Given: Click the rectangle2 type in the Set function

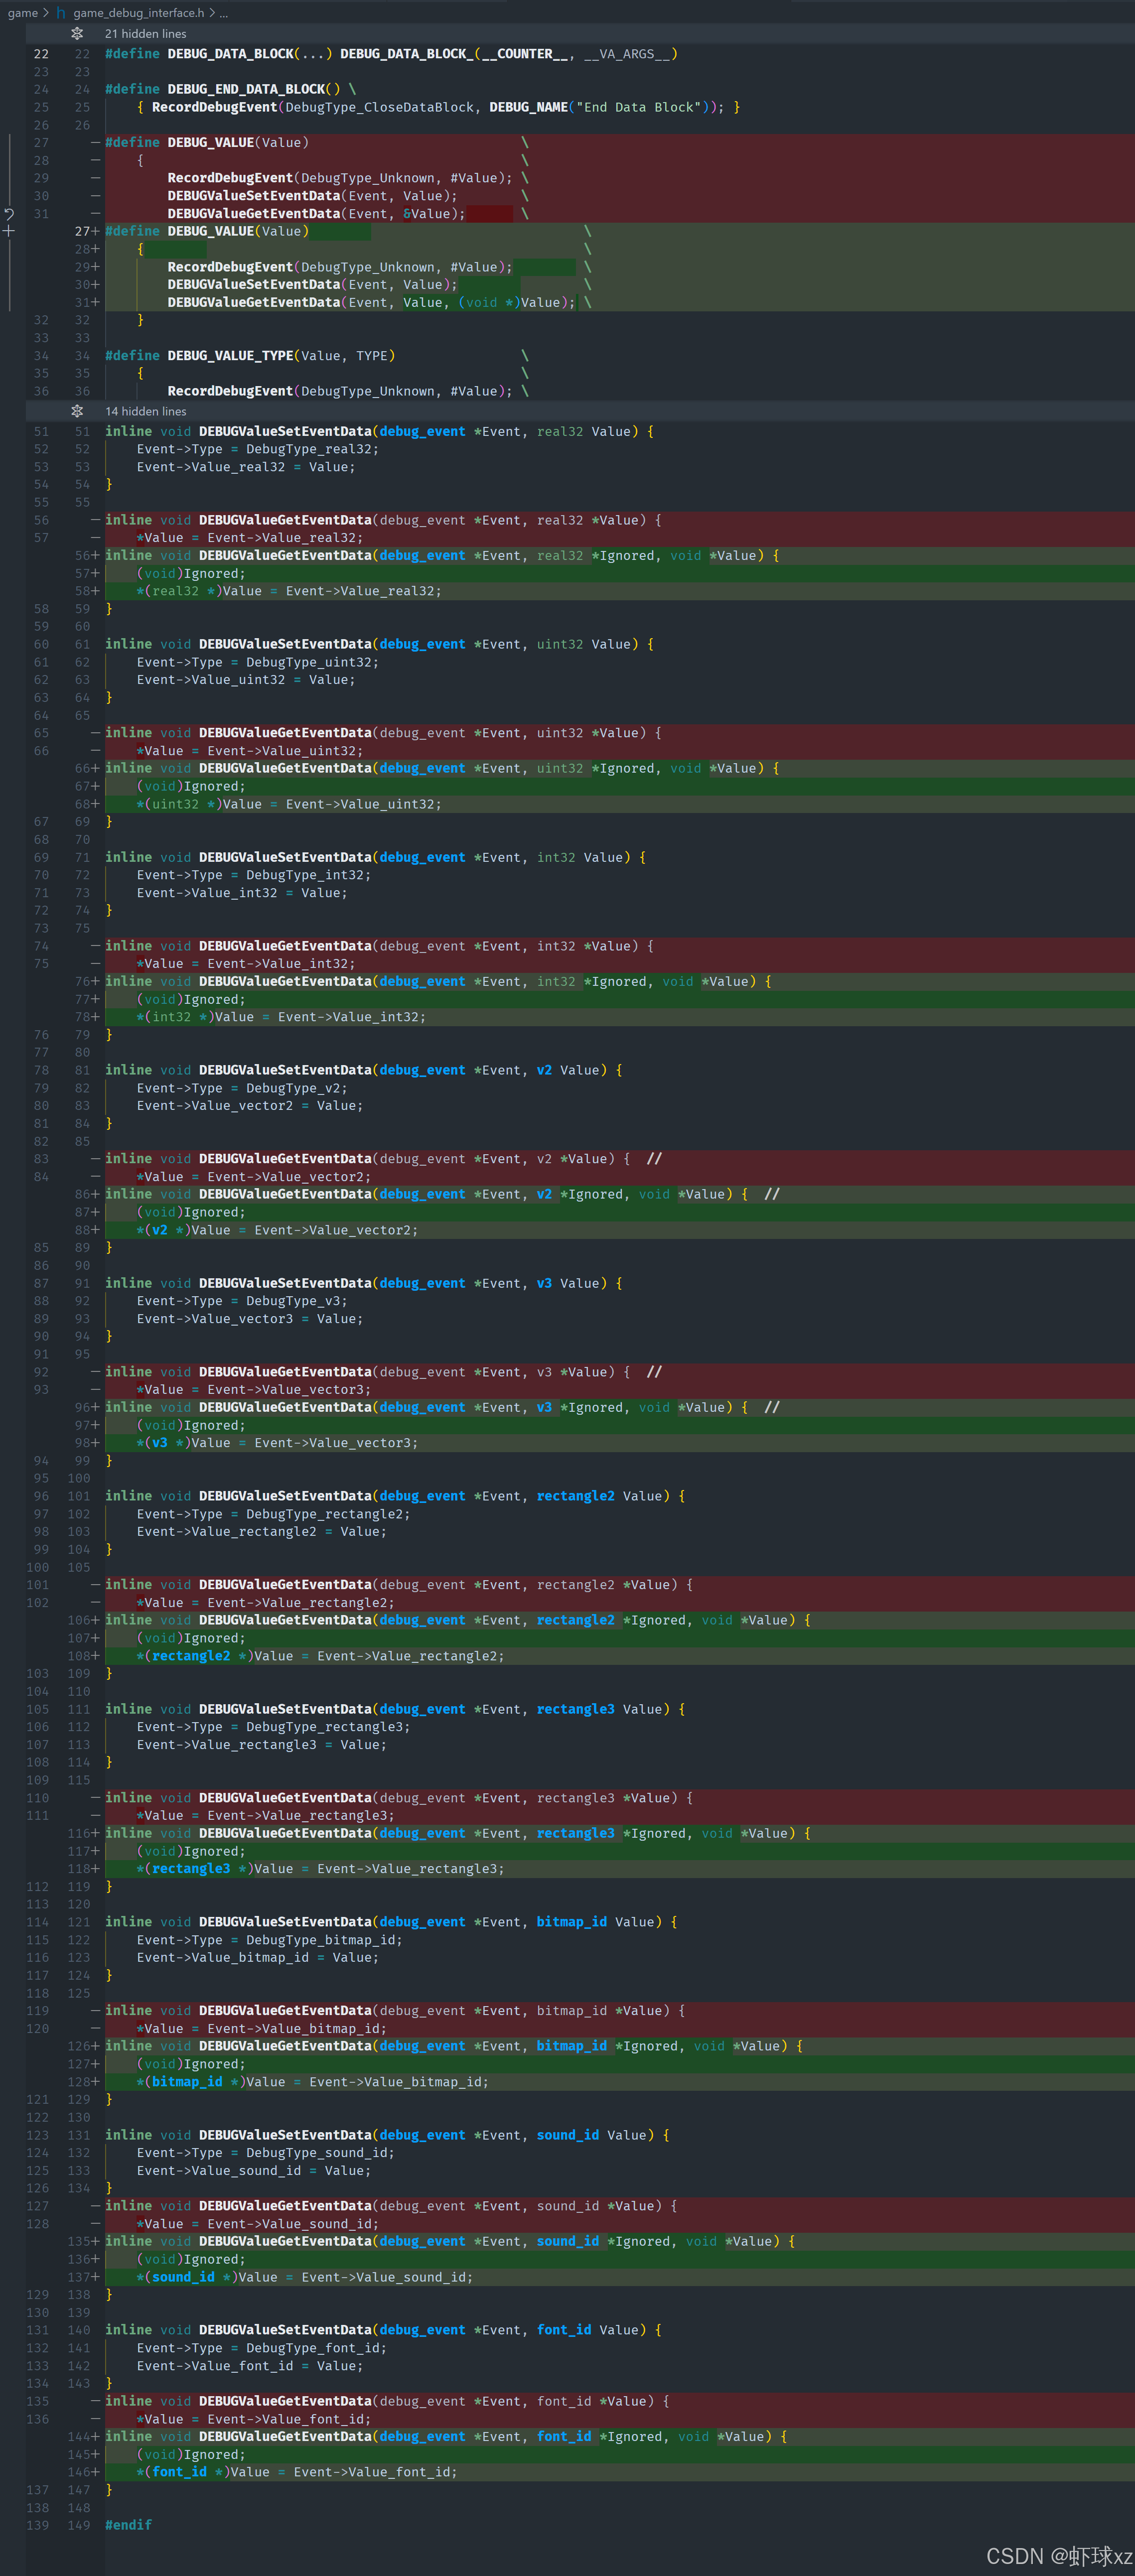Looking at the screenshot, I should (x=575, y=1496).
